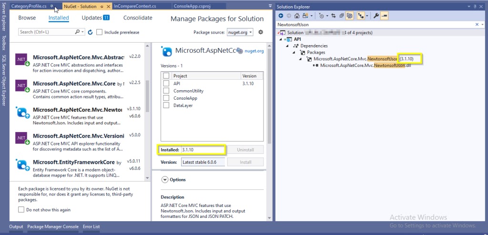
Task: Refresh the NuGet package list
Action: 90,32
